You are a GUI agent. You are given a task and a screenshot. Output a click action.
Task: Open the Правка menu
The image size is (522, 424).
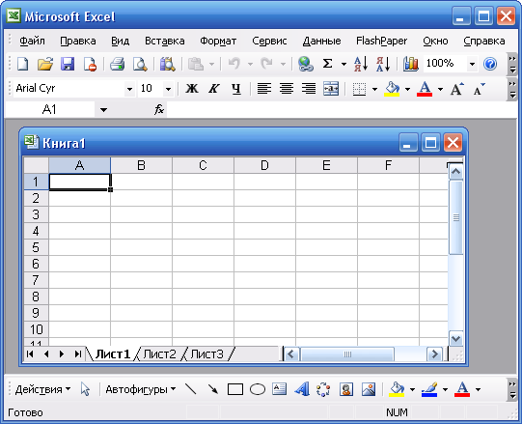point(78,41)
